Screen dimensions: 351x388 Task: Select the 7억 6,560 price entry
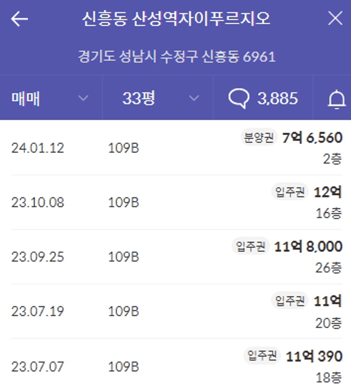pyautogui.click(x=312, y=138)
